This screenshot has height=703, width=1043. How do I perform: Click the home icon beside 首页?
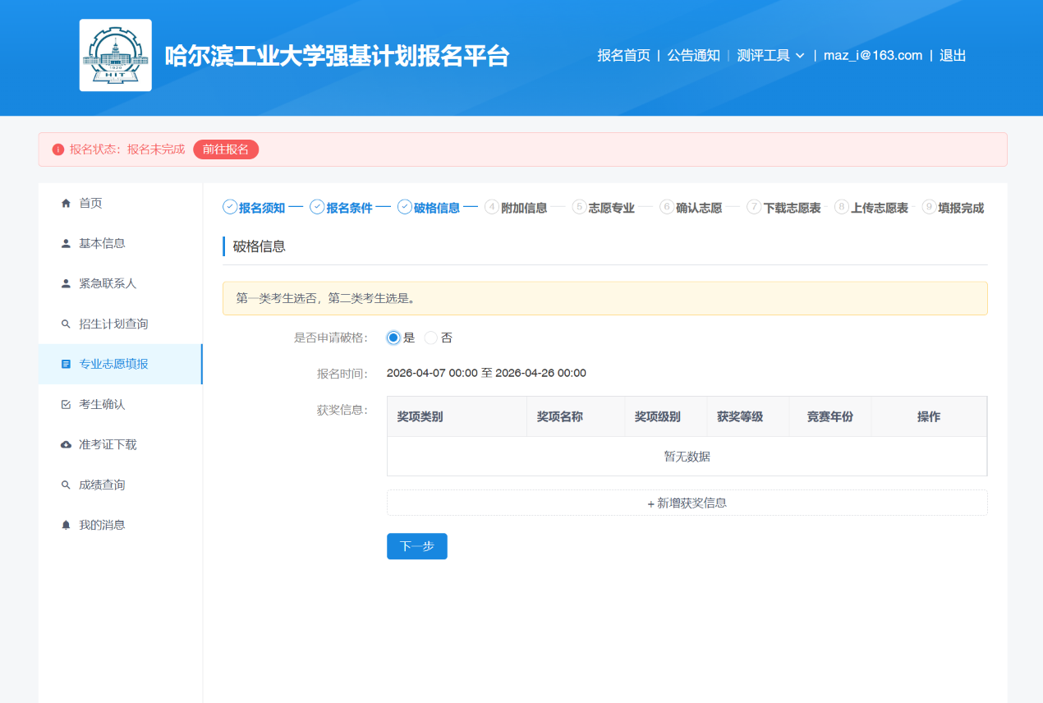tap(66, 203)
